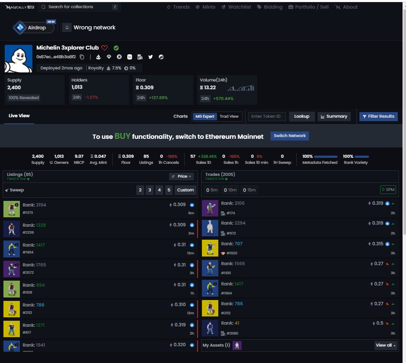Select sweep quantity 5
406x363 pixels.
(169, 190)
